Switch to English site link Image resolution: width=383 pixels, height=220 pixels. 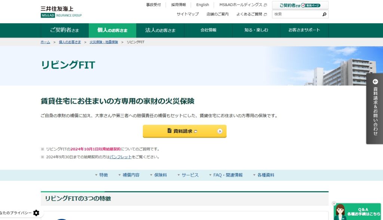[202, 5]
